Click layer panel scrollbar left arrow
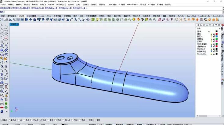The width and height of the screenshot is (224, 125). point(197,116)
